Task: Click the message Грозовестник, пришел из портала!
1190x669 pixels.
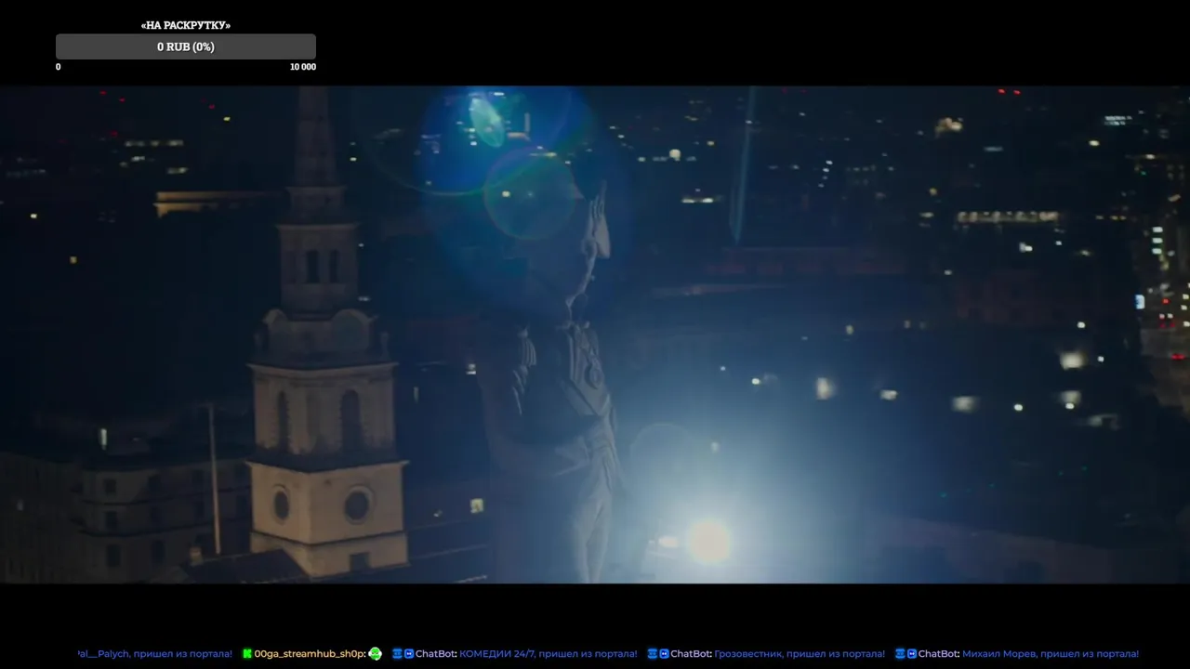Action: click(x=800, y=654)
